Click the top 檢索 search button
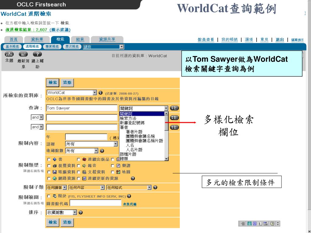The width and height of the screenshot is (311, 233). 53,83
